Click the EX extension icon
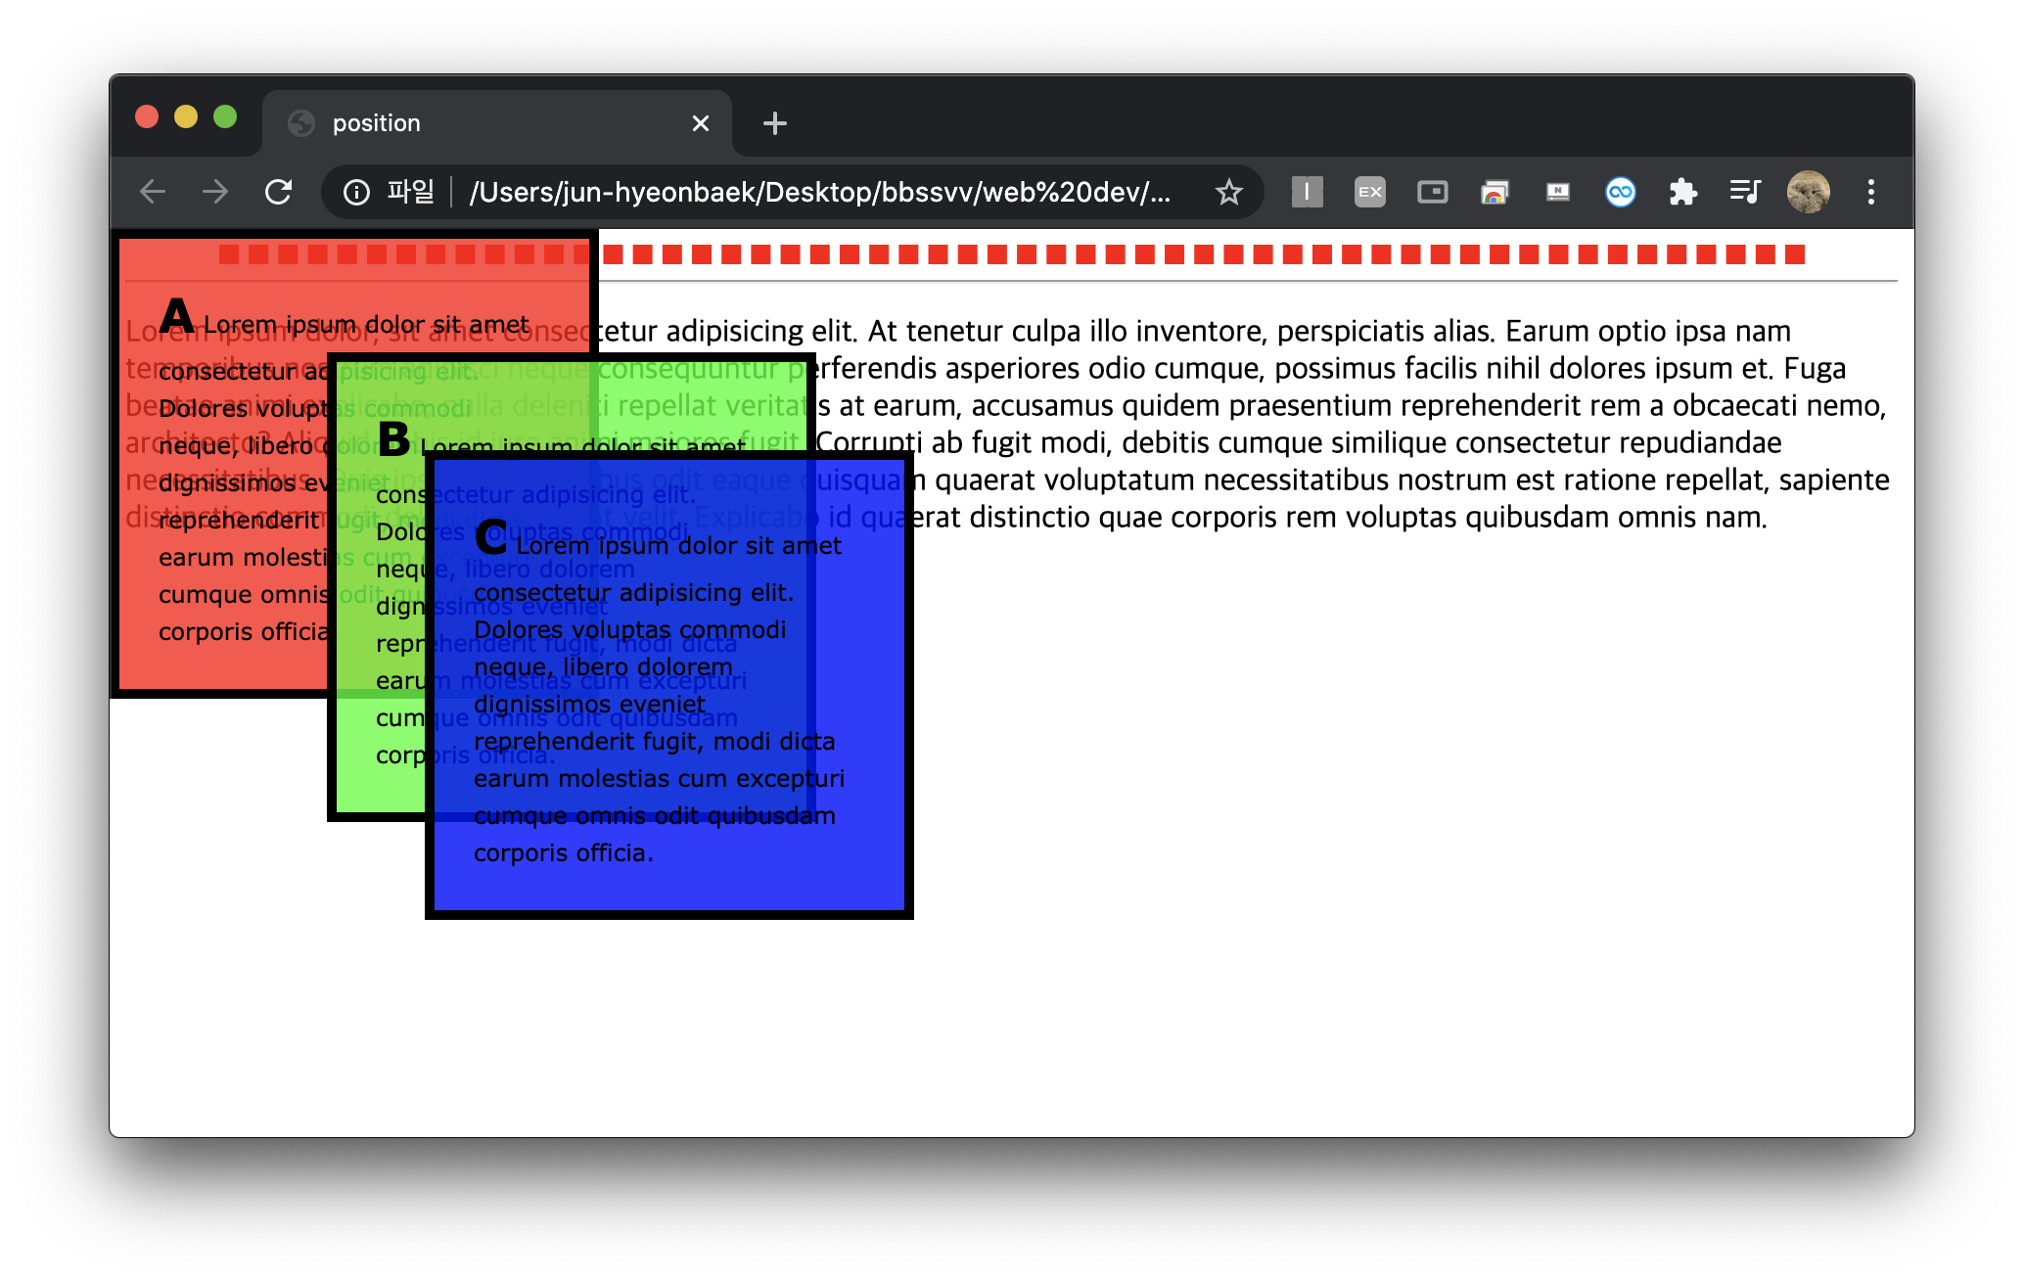The height and width of the screenshot is (1282, 2024). 1369,192
